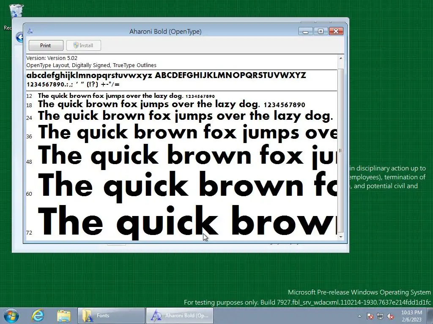Click the size 12 sample sentence
This screenshot has width=433, height=324.
click(126, 96)
